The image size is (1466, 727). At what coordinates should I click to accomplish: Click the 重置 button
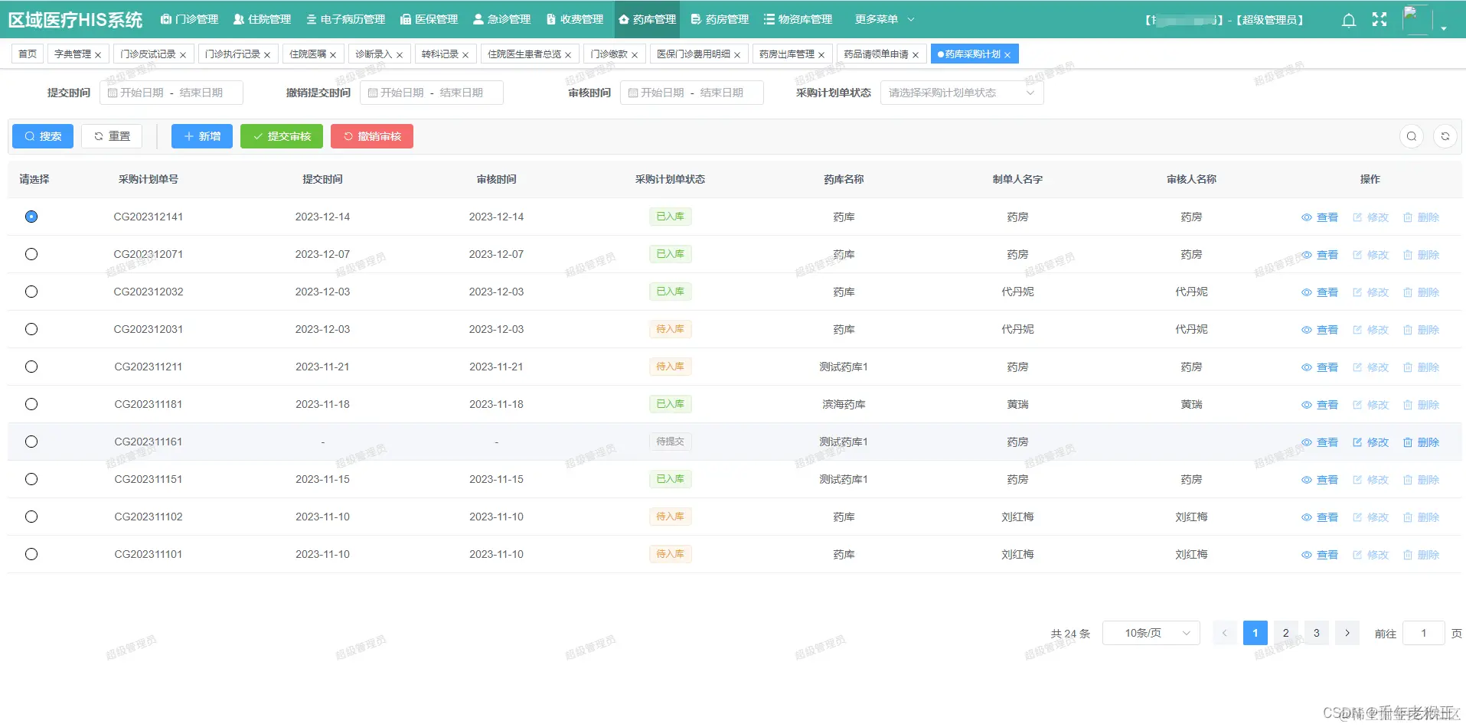(x=112, y=136)
